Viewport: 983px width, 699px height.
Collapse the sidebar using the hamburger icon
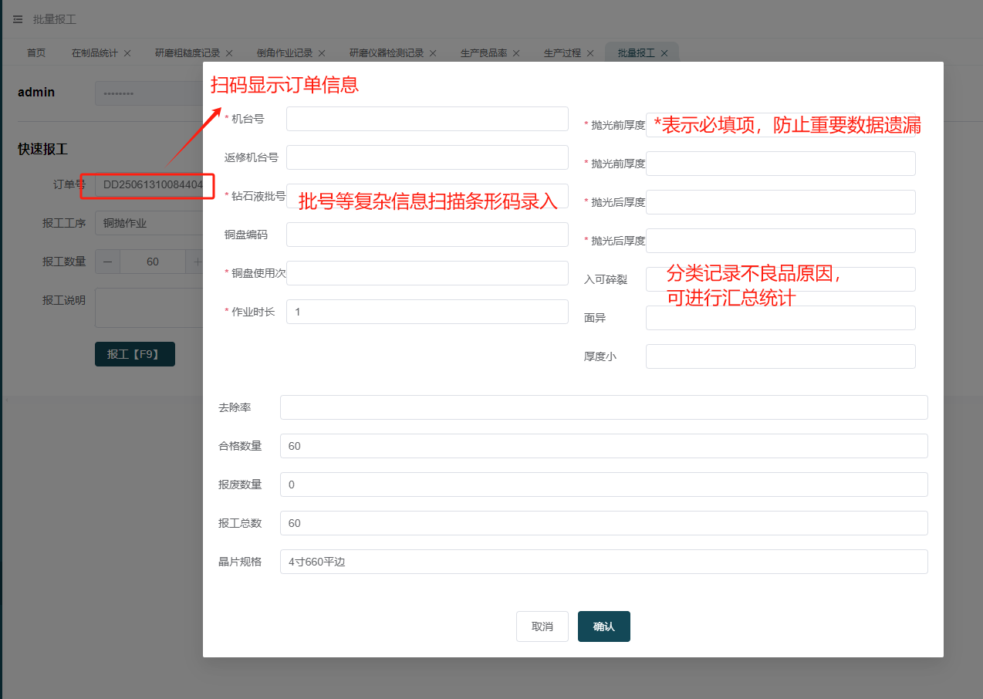point(17,19)
